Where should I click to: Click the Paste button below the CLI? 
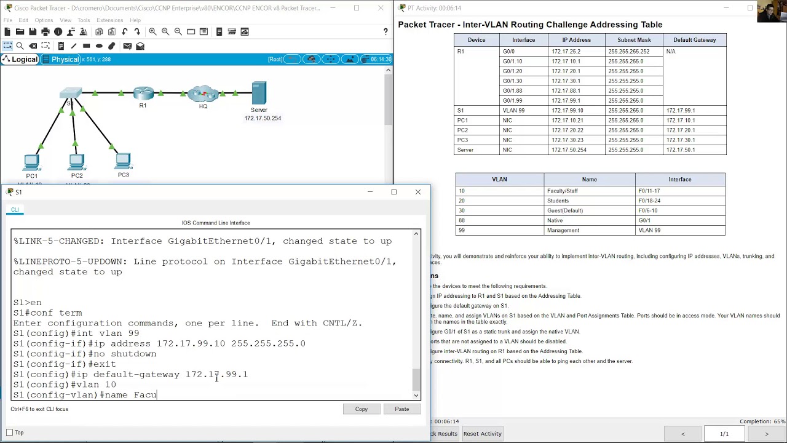pyautogui.click(x=401, y=409)
